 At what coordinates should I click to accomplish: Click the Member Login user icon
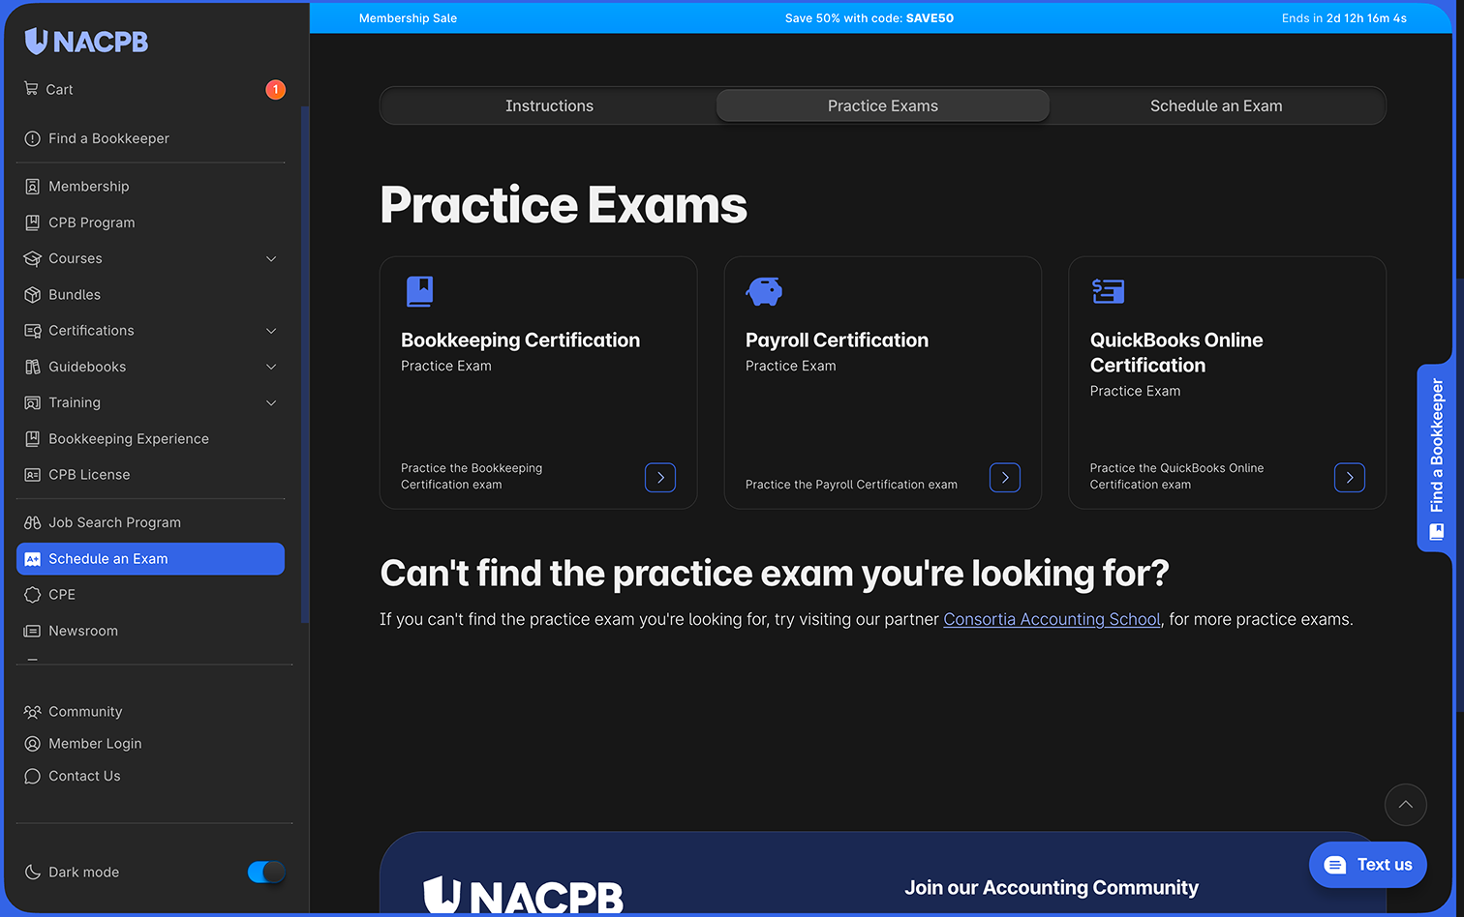pyautogui.click(x=32, y=744)
